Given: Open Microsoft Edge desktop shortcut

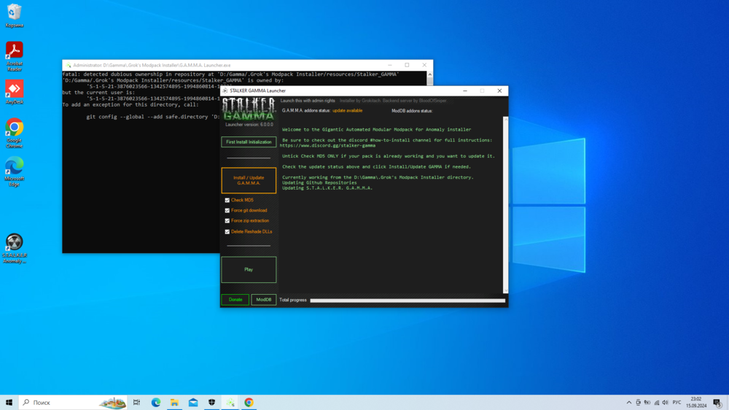Looking at the screenshot, I should click(14, 166).
